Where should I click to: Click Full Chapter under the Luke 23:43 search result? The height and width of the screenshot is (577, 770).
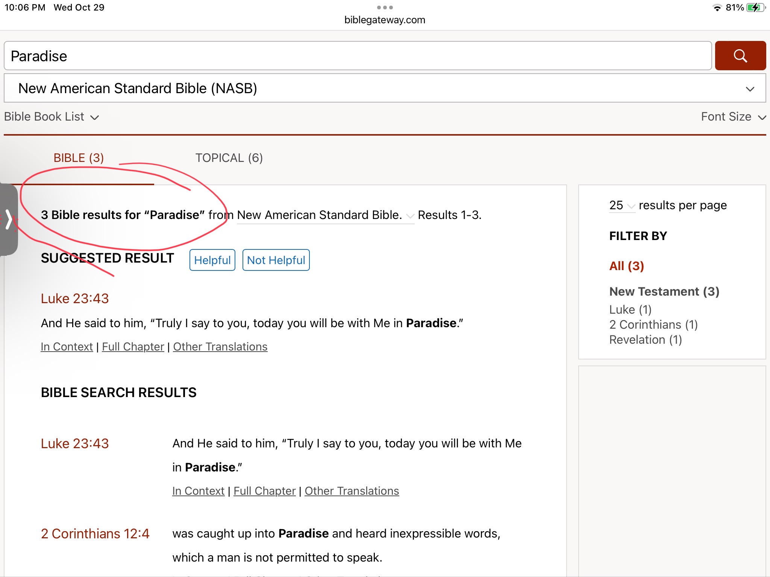click(x=264, y=491)
